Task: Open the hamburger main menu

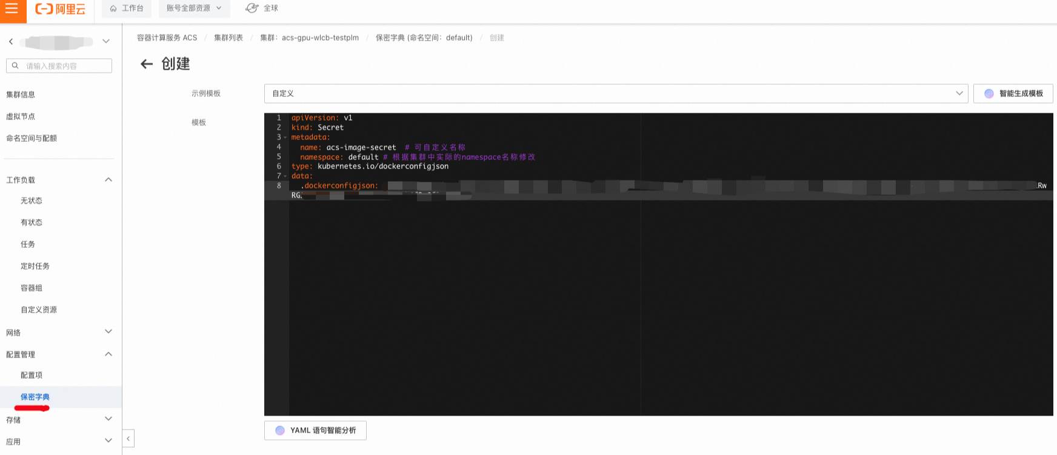Action: point(12,9)
